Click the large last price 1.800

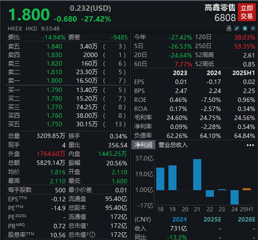coord(29,15)
